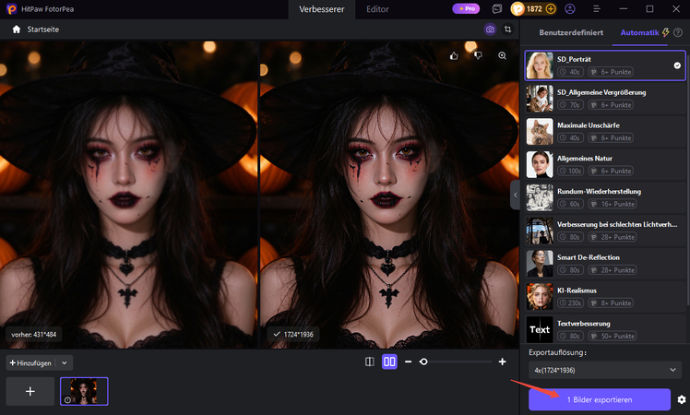Select the KI-Realismus model
Screen dimensions: 690x415
point(605,296)
